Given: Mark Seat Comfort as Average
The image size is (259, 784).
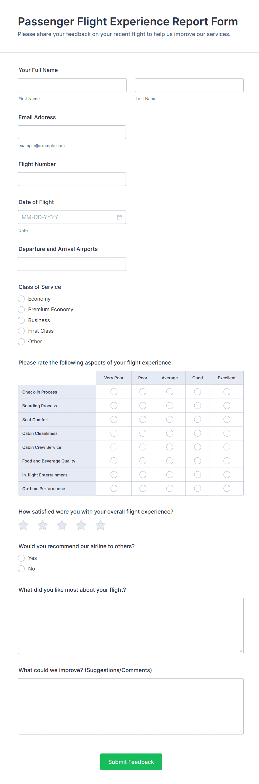Looking at the screenshot, I should pyautogui.click(x=169, y=419).
